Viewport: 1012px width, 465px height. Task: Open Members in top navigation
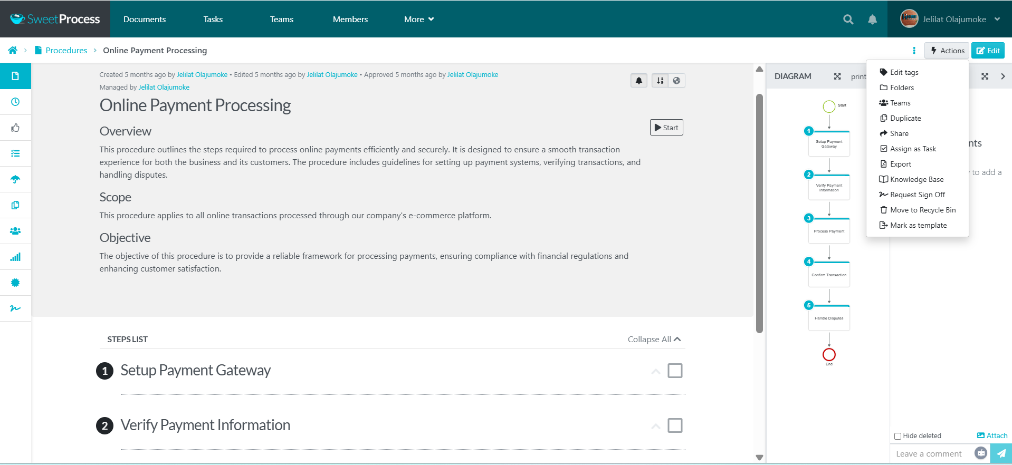[350, 19]
